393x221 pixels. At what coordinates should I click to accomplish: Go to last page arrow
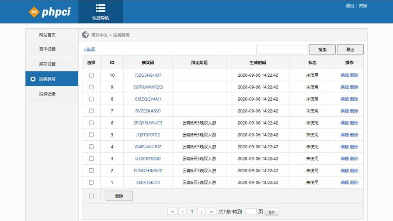point(212,212)
